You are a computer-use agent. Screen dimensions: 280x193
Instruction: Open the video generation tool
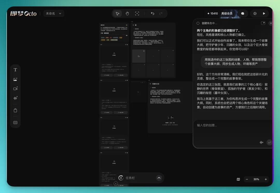click(x=15, y=88)
